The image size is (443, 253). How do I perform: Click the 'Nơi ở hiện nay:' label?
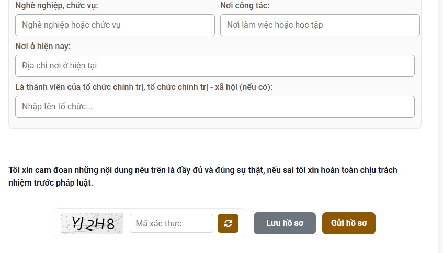(x=43, y=47)
